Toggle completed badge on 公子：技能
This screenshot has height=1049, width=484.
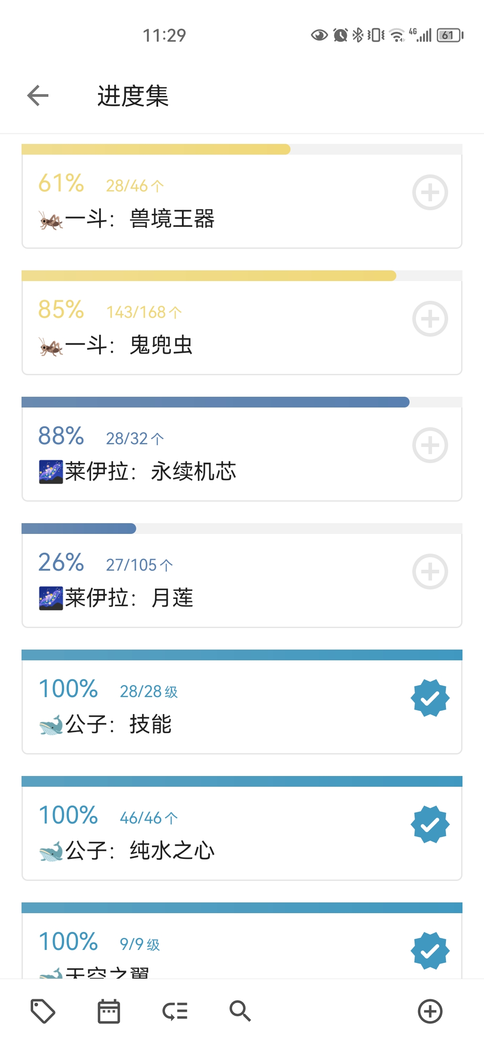[x=430, y=698]
